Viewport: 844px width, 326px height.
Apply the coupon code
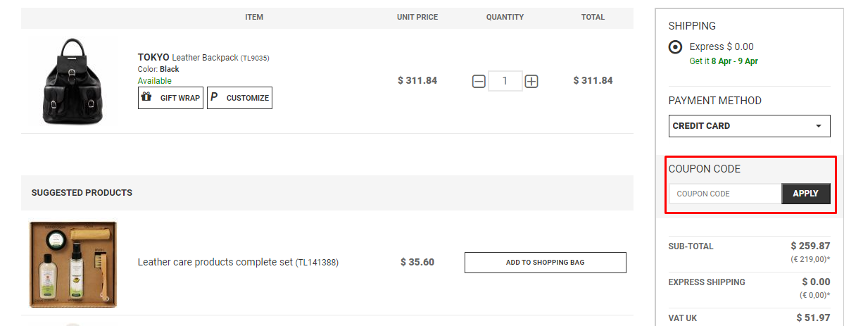pos(806,194)
